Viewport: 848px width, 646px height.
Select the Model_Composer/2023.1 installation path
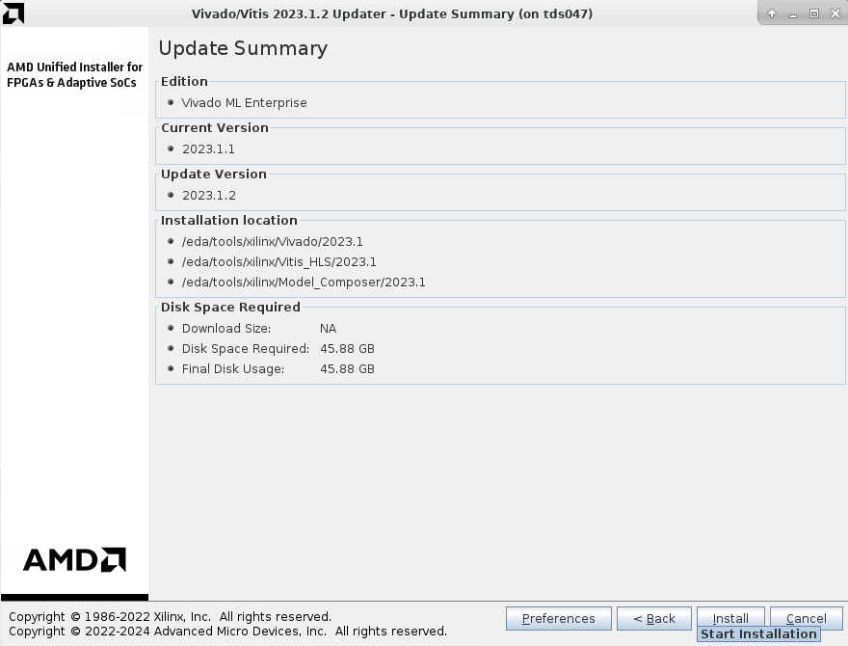coord(303,283)
